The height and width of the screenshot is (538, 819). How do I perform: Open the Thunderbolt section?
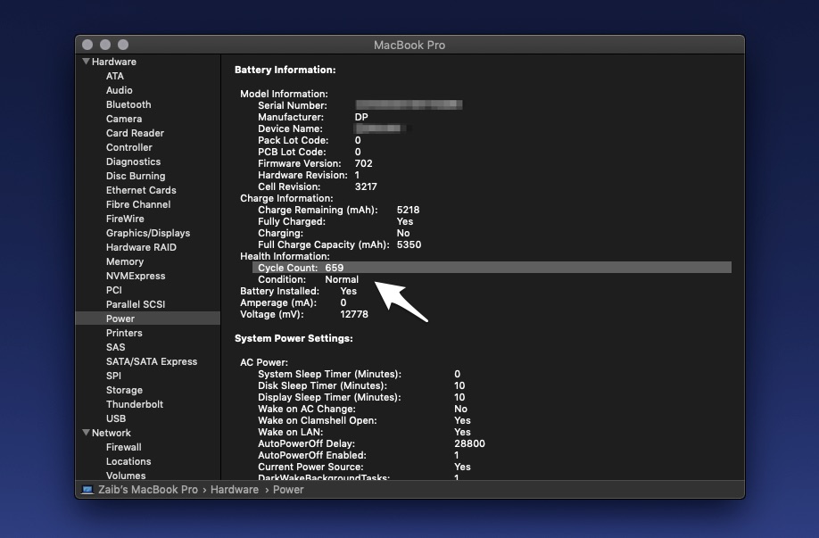(134, 404)
